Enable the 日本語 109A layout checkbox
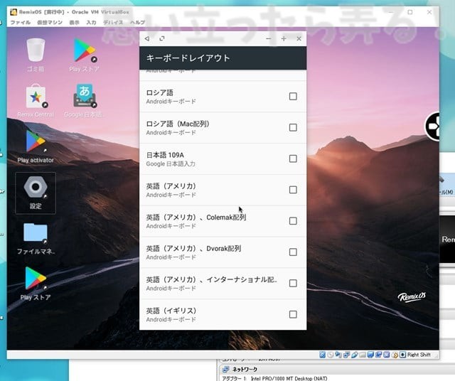Viewport: 455px width, 381px height. 293,159
